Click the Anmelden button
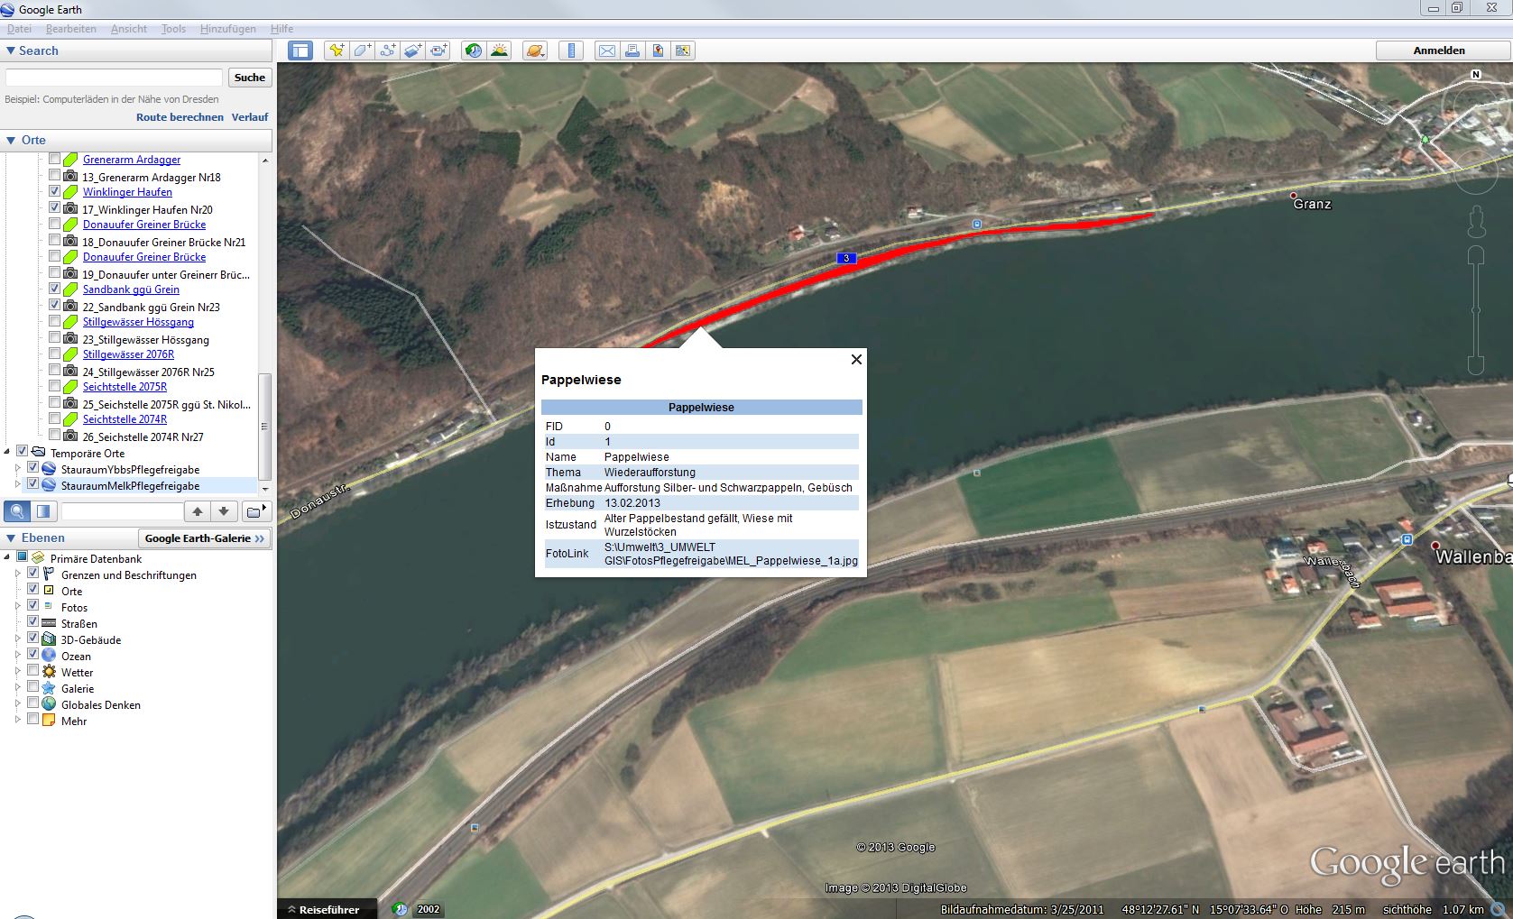Viewport: 1513px width, 919px height. point(1439,51)
